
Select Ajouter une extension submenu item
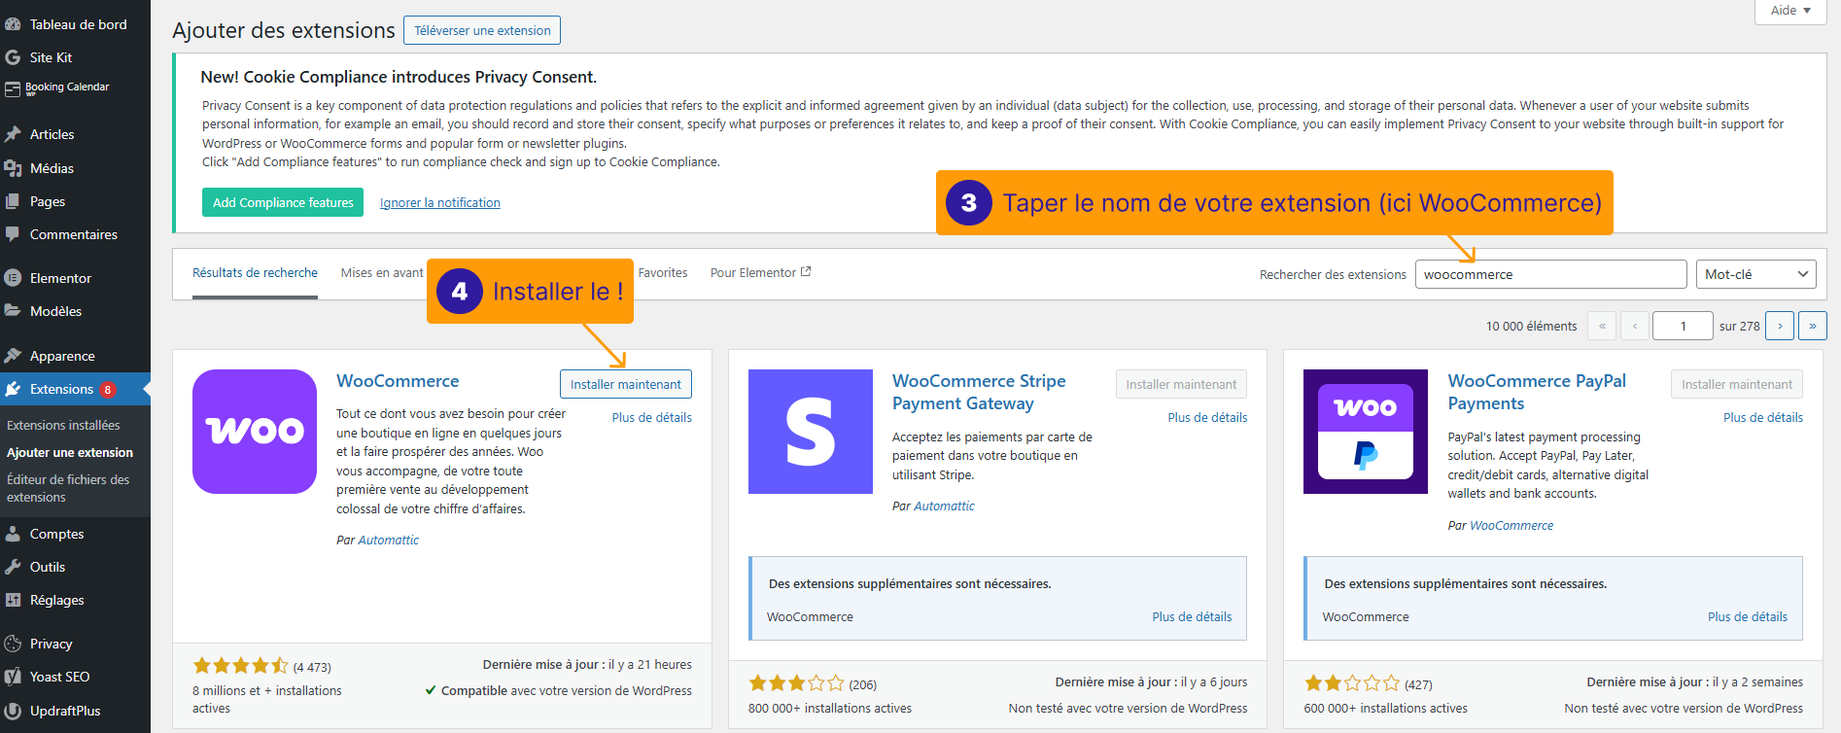point(70,452)
